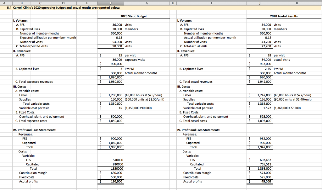Image resolution: width=322 pixels, height=190 pixels.
Task: Select the '2020 Static Budget' heading cell
Action: point(134,16)
